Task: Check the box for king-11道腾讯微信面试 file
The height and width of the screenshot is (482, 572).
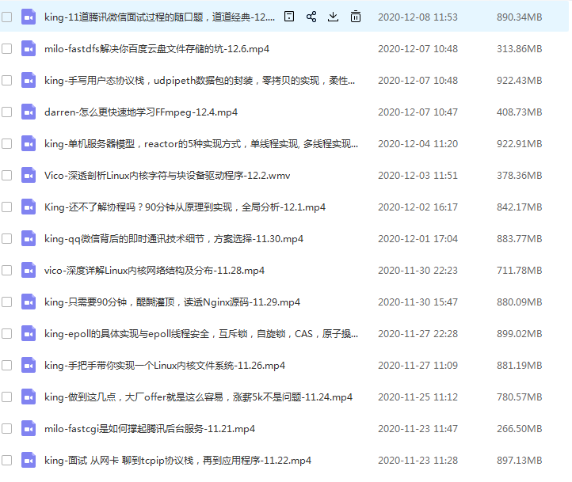Action: click(x=6, y=17)
